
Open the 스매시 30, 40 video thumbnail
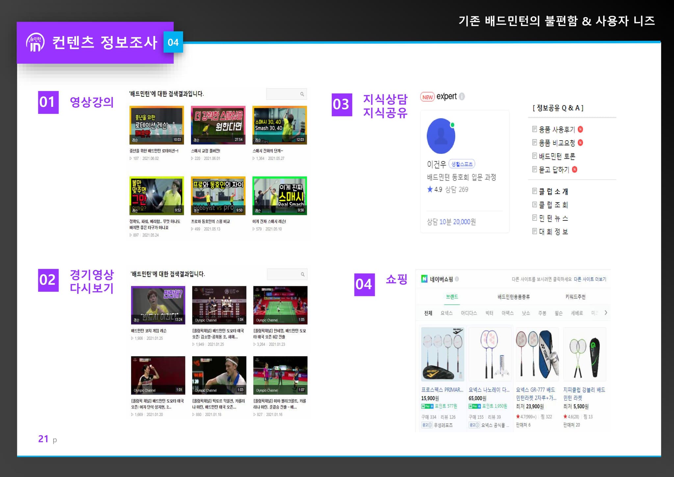coord(280,125)
